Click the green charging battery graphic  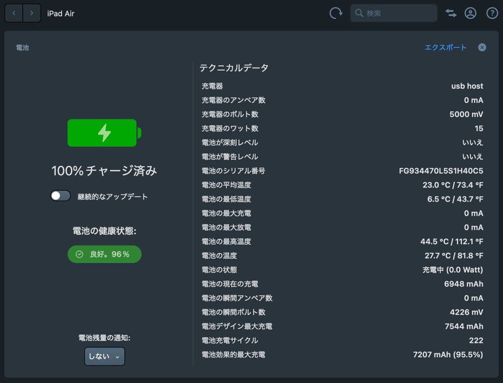click(102, 133)
